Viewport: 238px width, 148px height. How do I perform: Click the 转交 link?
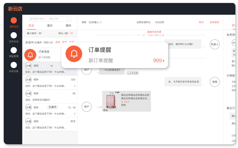coord(201,22)
